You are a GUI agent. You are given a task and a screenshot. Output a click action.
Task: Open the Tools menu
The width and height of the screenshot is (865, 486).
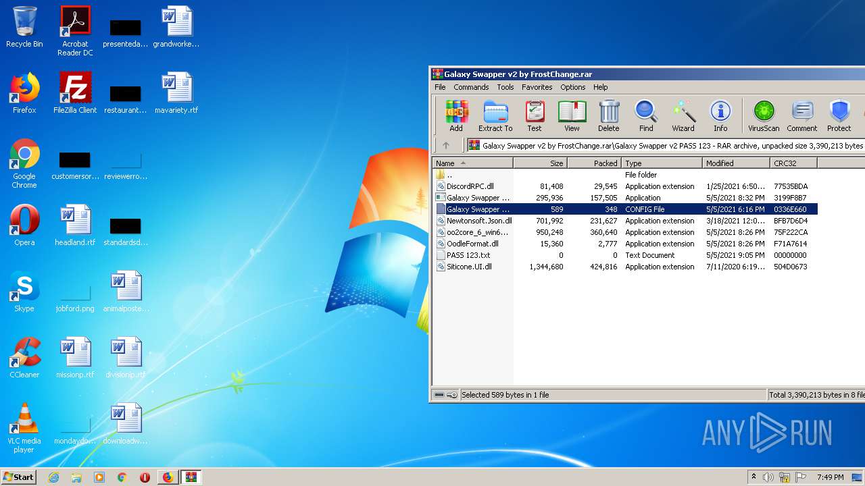pos(505,87)
